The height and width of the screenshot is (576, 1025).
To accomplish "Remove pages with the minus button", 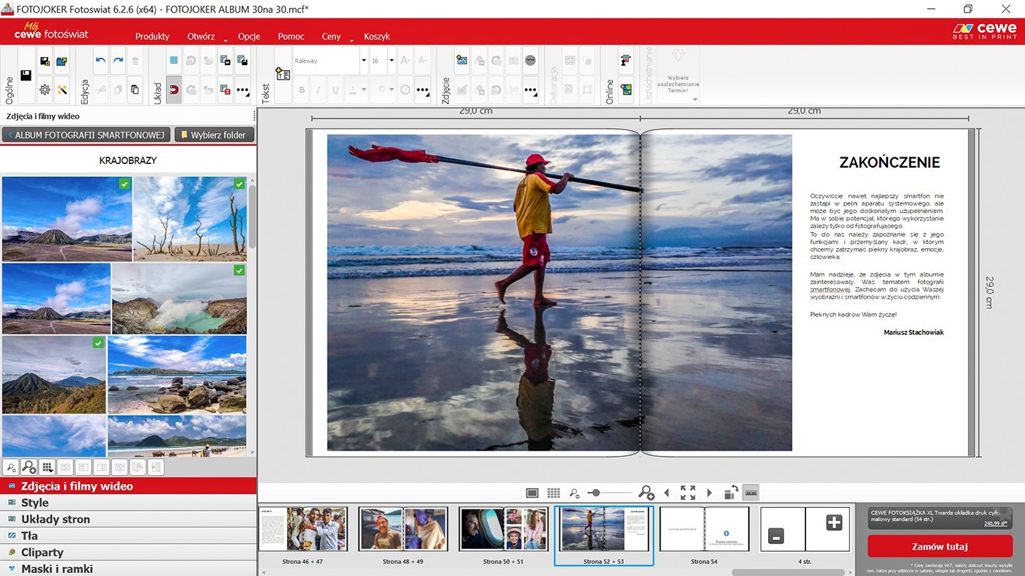I will (777, 536).
